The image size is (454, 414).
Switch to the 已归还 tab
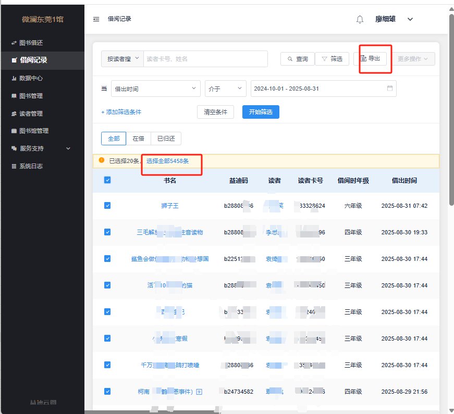166,139
